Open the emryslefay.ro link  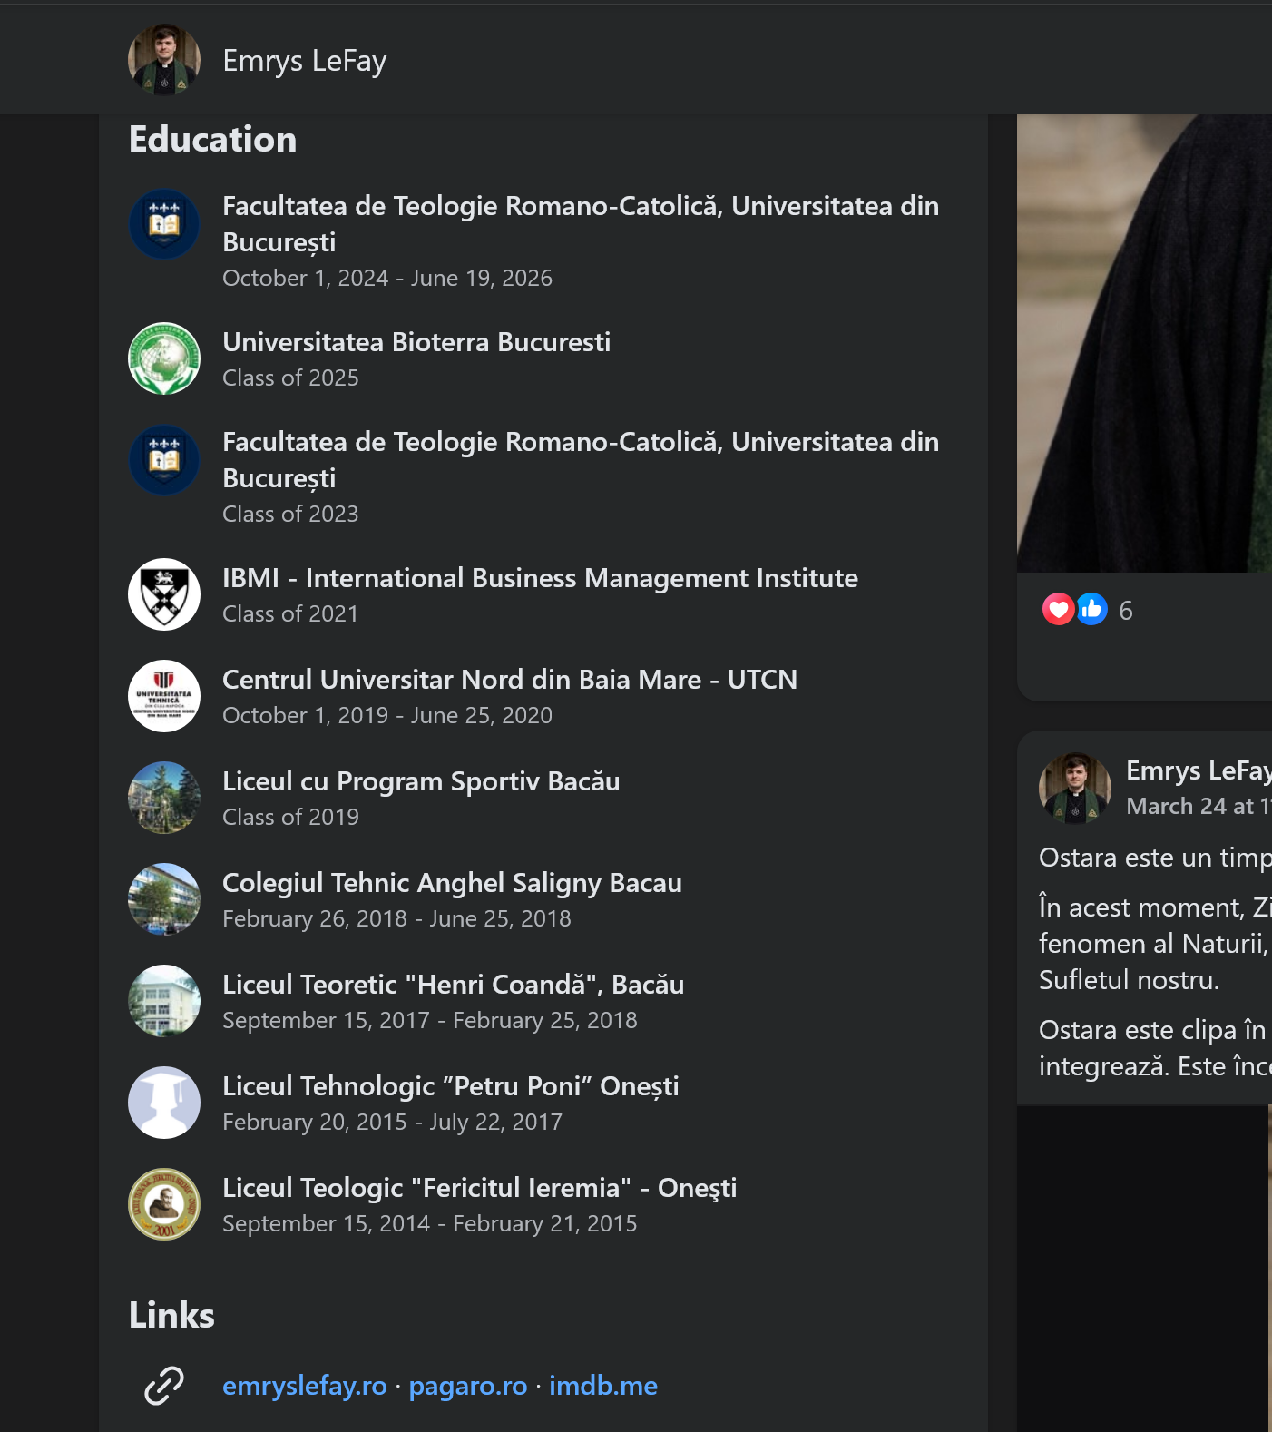pyautogui.click(x=305, y=1386)
